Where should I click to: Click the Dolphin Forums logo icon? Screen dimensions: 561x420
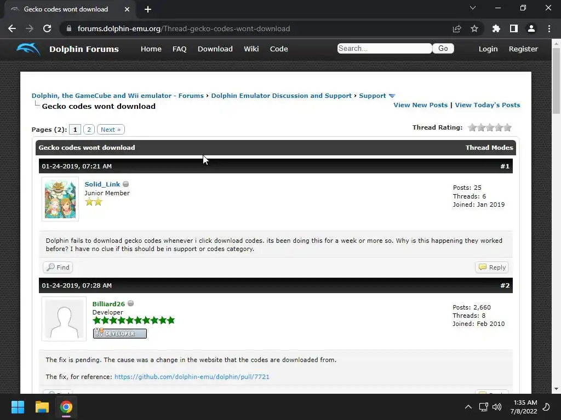click(28, 49)
